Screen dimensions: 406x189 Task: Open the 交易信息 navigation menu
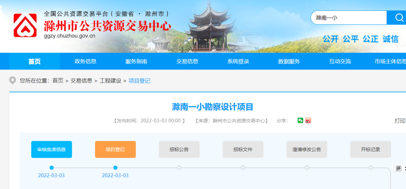187,61
